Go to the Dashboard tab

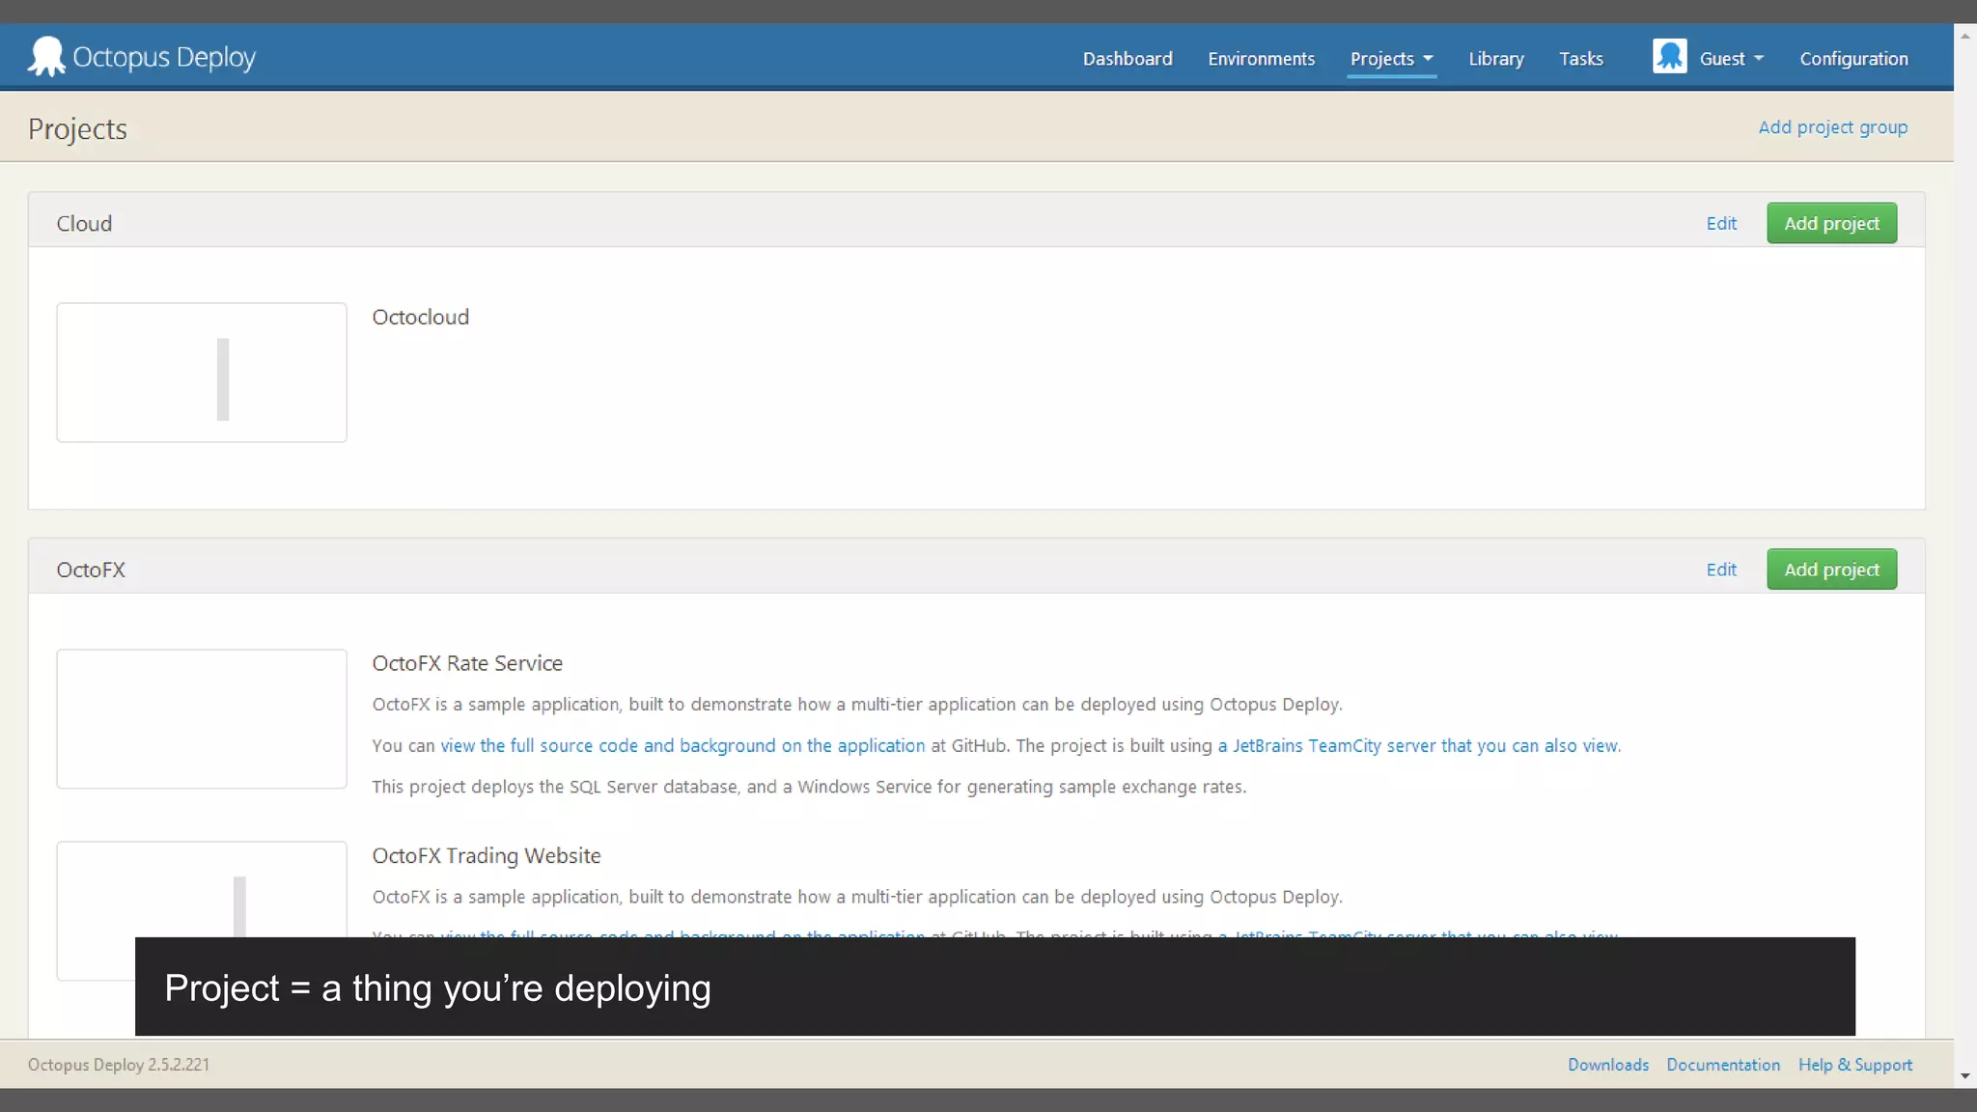pos(1128,59)
